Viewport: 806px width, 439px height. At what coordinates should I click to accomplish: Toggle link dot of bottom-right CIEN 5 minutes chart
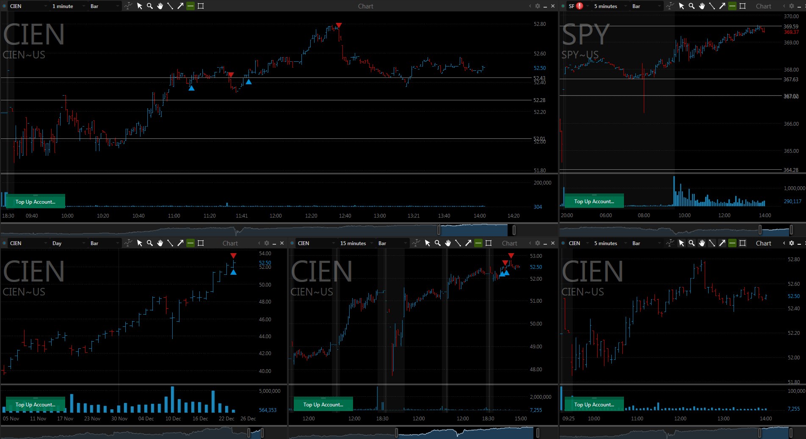(563, 243)
